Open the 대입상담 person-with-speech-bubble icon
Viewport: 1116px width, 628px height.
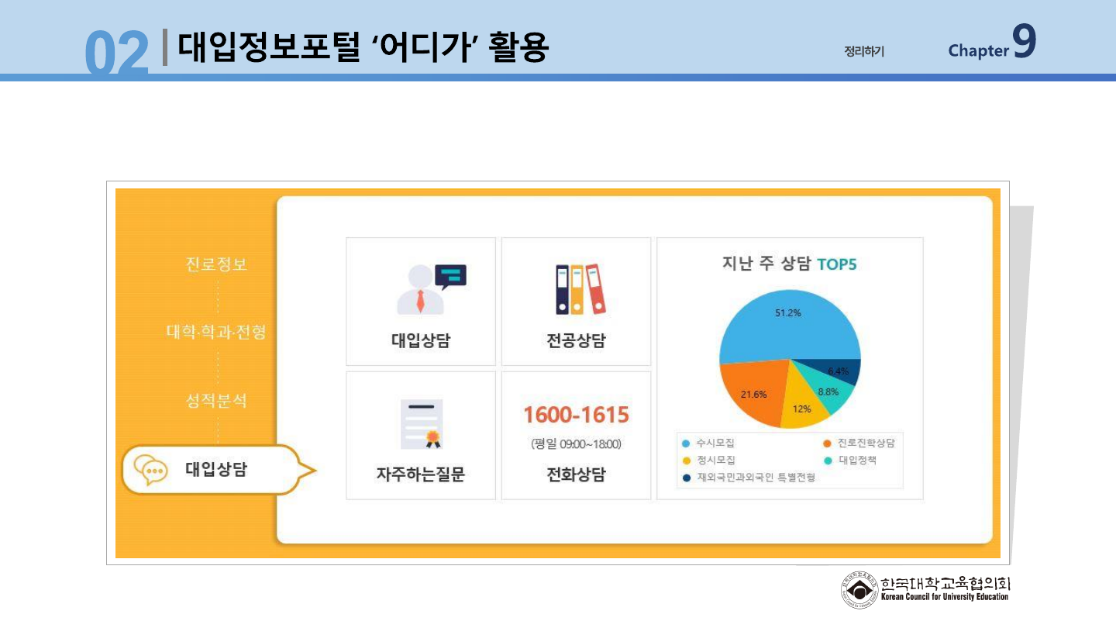pos(432,289)
